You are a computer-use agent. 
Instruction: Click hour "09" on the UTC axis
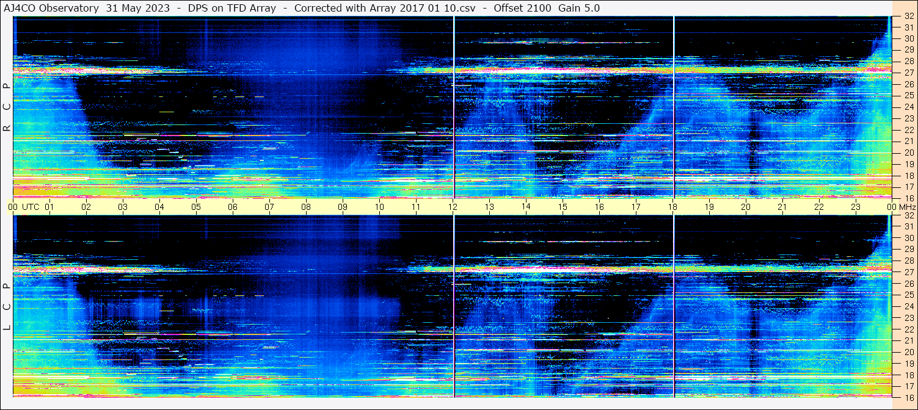pyautogui.click(x=343, y=207)
